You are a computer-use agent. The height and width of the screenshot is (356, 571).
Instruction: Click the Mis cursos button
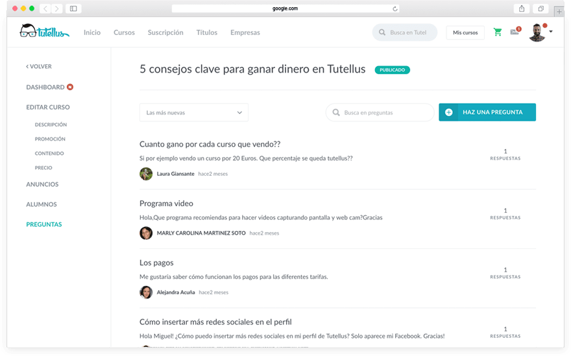465,32
